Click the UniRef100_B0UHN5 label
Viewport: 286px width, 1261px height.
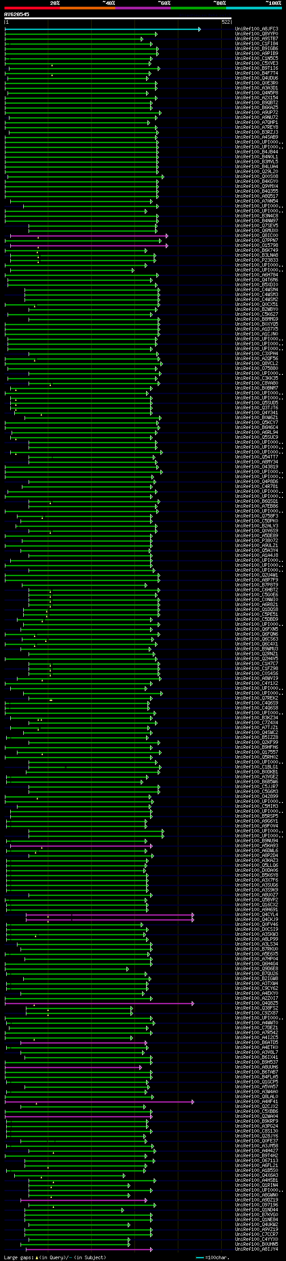click(x=257, y=1244)
